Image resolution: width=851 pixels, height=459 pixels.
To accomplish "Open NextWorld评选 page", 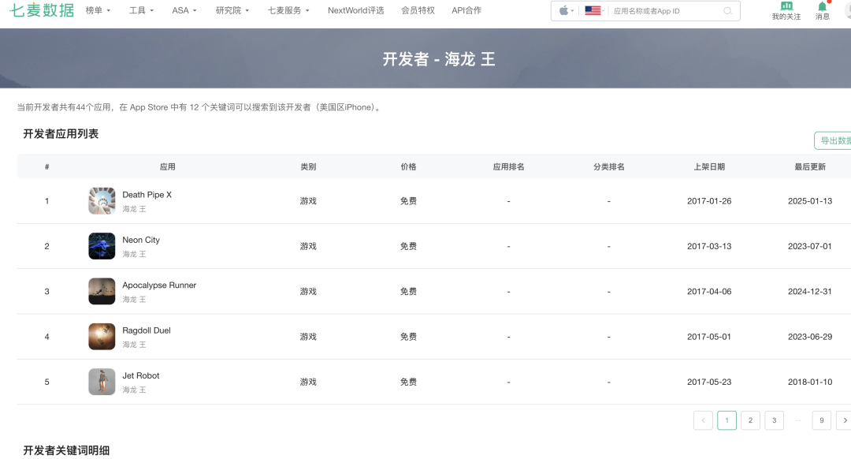I will [x=355, y=10].
